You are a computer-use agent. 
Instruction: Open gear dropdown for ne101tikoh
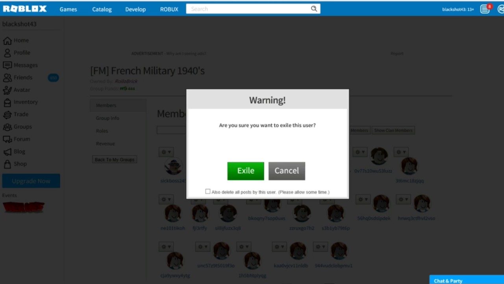click(x=166, y=200)
